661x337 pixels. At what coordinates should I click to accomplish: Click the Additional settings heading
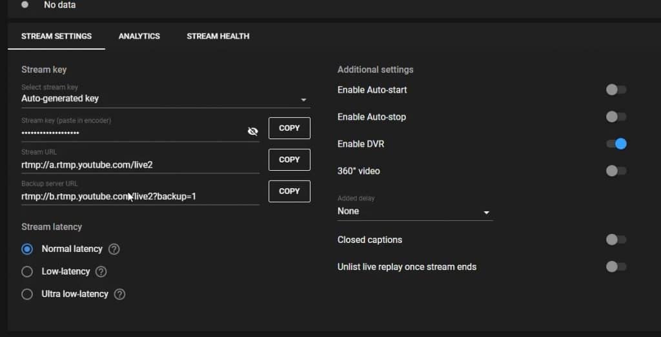(x=375, y=70)
